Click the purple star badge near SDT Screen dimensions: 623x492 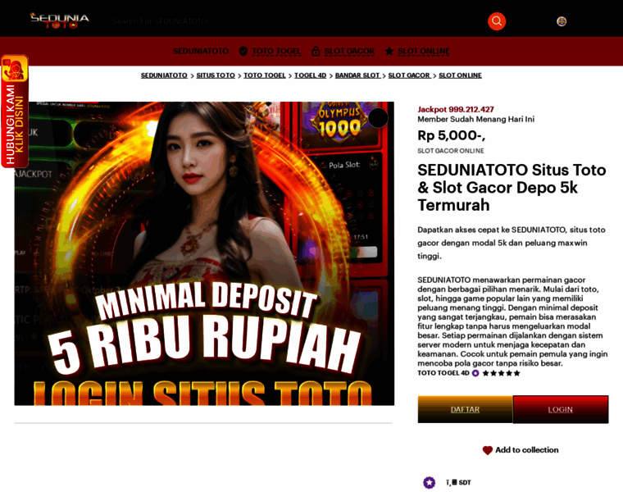tap(429, 482)
